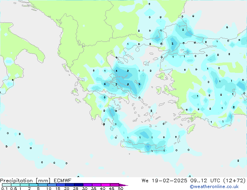Select the 1–2 mm legend color swatch
247x190 pixels.
[25, 185]
